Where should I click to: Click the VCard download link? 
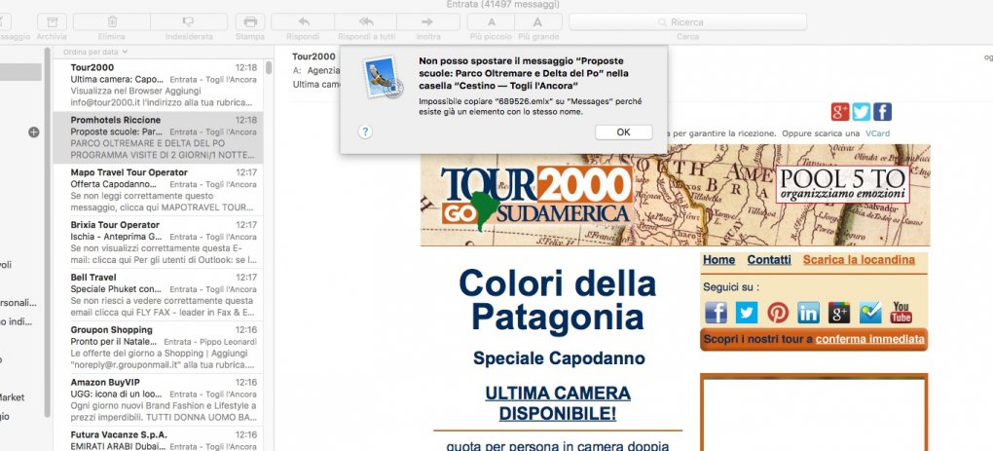[x=875, y=132]
